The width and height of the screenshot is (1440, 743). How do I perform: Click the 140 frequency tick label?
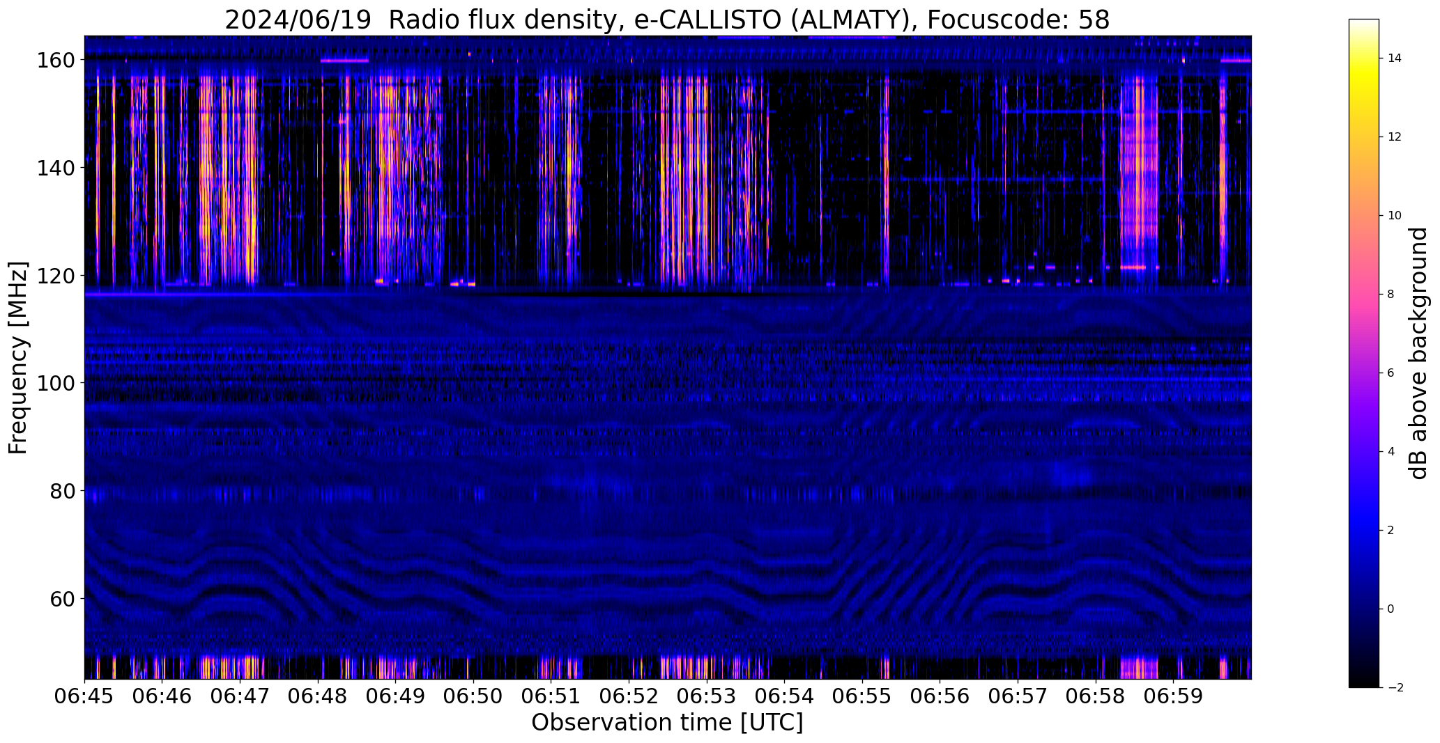(55, 168)
